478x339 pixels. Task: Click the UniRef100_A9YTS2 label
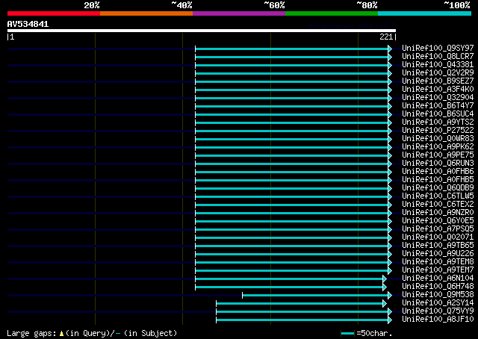tap(438, 122)
